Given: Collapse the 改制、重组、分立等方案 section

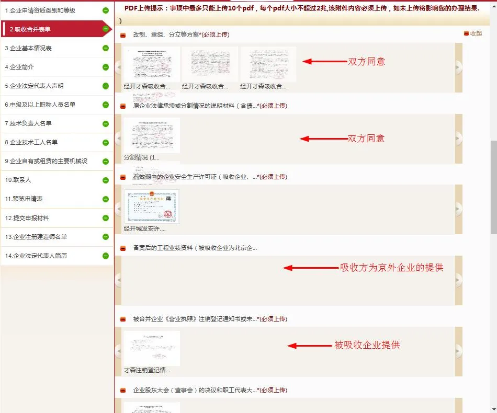Looking at the screenshot, I should click(123, 35).
